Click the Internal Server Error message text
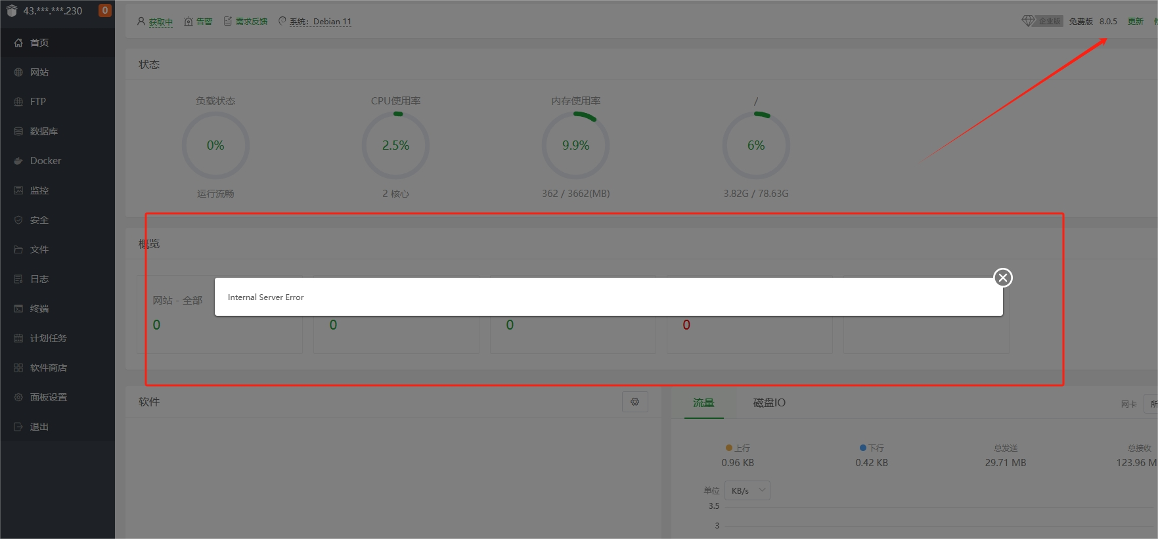1158x539 pixels. [265, 297]
